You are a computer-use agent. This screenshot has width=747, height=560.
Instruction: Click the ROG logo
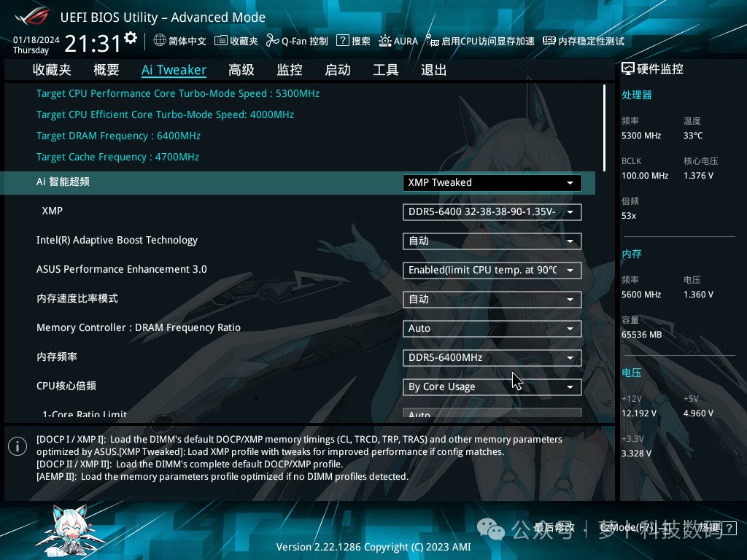coord(32,16)
